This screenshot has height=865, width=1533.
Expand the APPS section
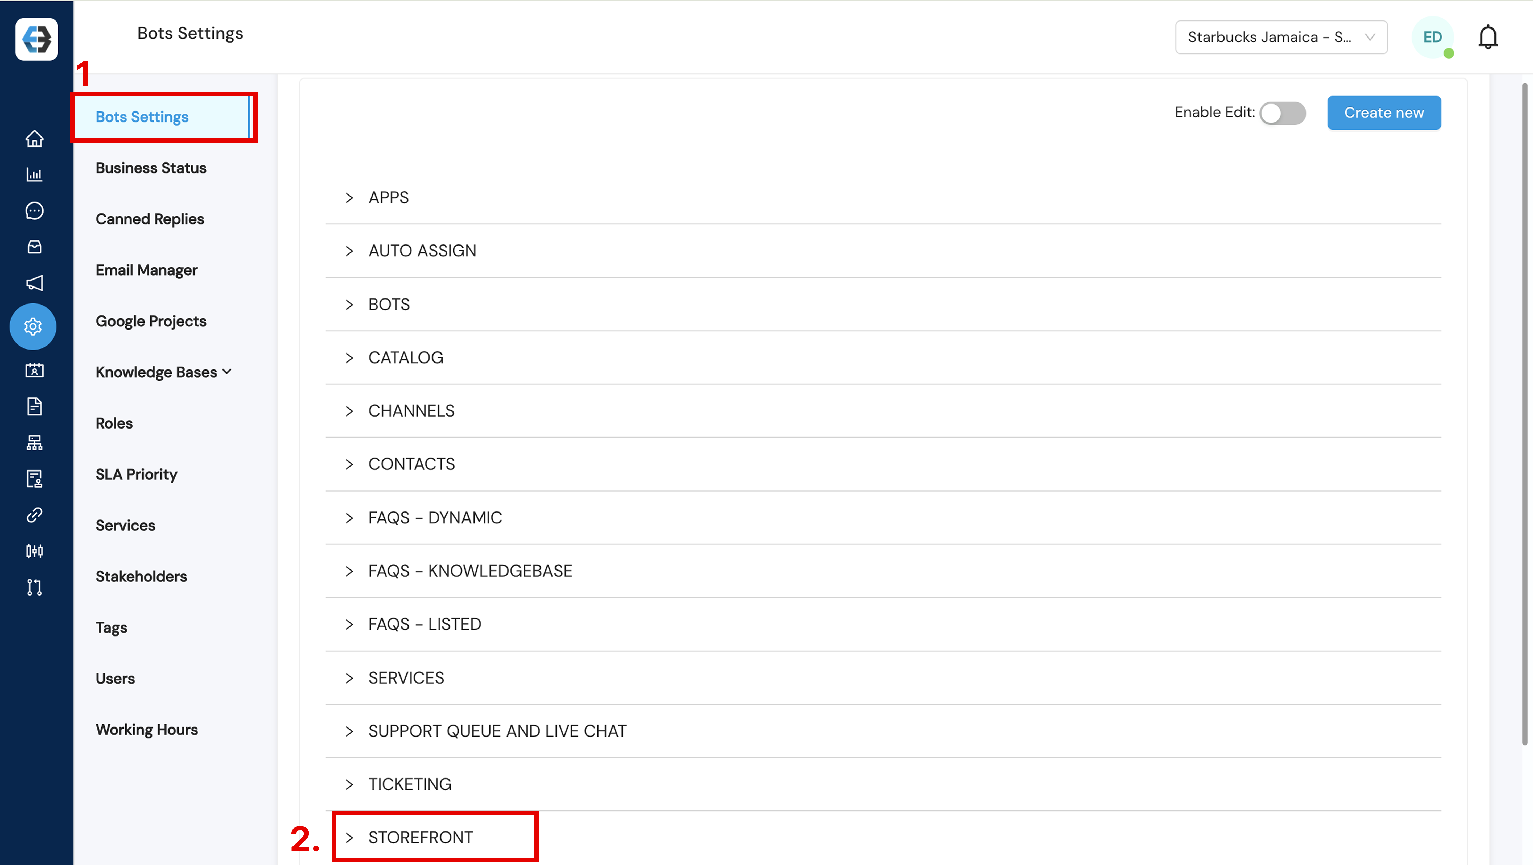(x=883, y=198)
